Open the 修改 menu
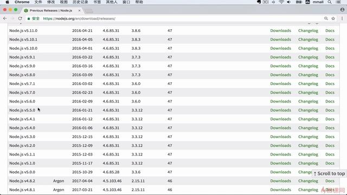Image resolution: width=347 pixels, height=195 pixels. pos(51,2)
